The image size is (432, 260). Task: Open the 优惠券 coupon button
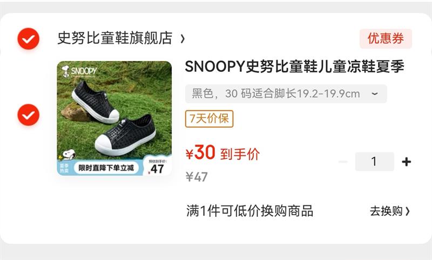(386, 38)
